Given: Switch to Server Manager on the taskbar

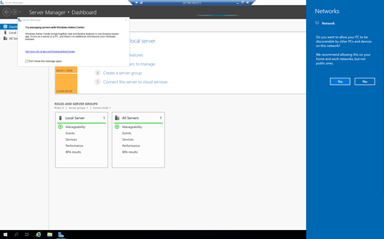Looking at the screenshot, I should (x=61, y=235).
